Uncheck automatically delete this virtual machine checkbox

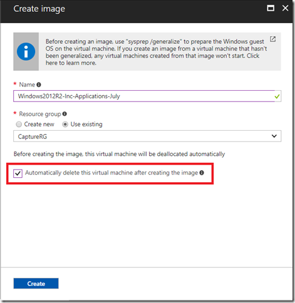pos(18,173)
